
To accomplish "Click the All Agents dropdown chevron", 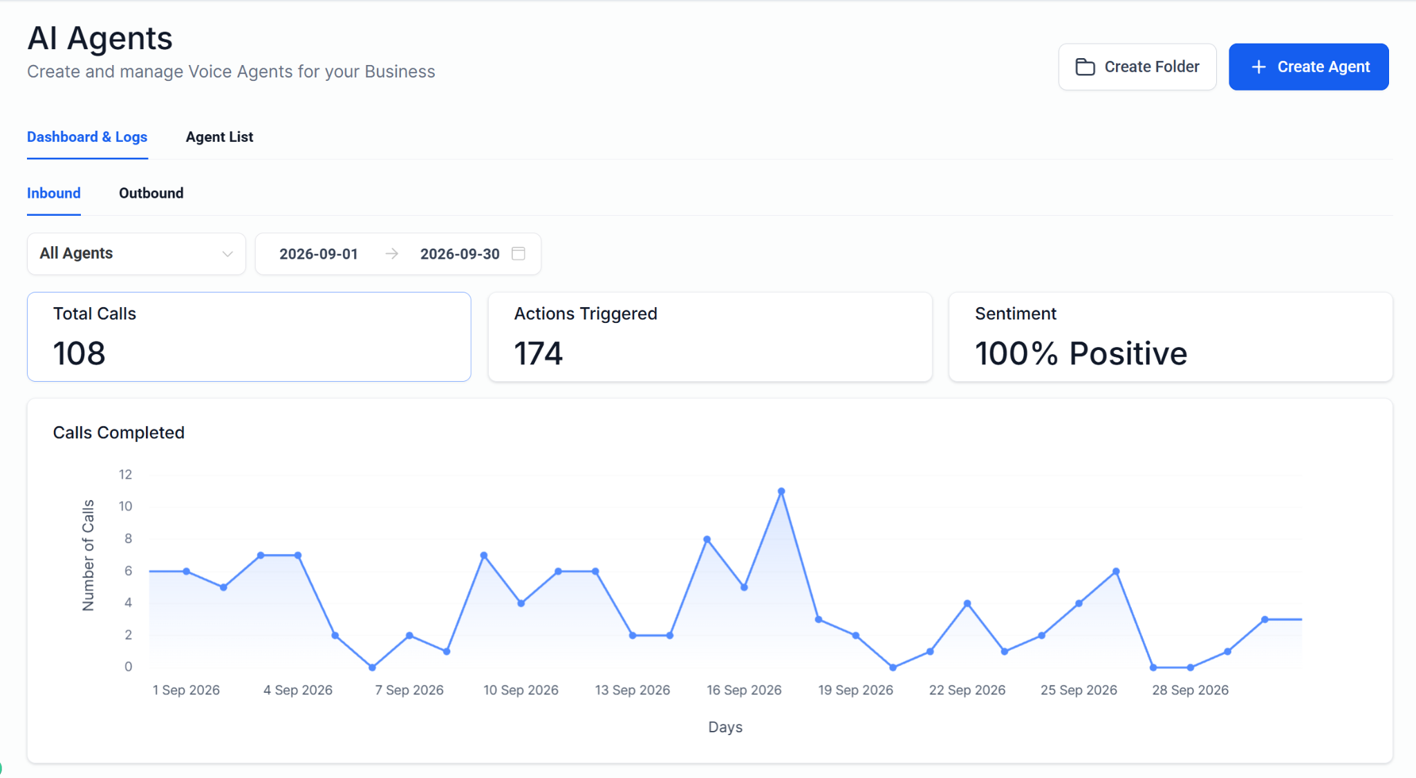I will (227, 254).
